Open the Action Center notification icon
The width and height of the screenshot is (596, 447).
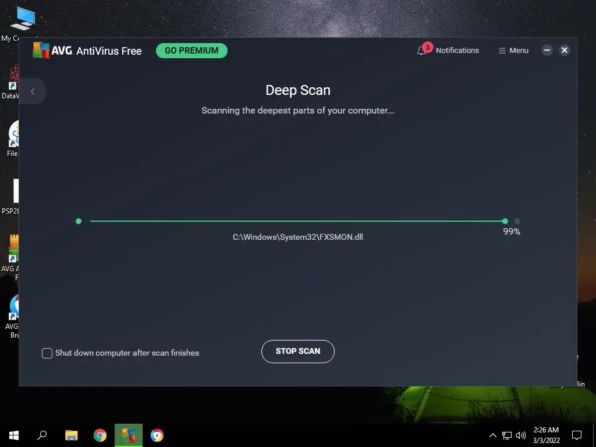click(577, 435)
